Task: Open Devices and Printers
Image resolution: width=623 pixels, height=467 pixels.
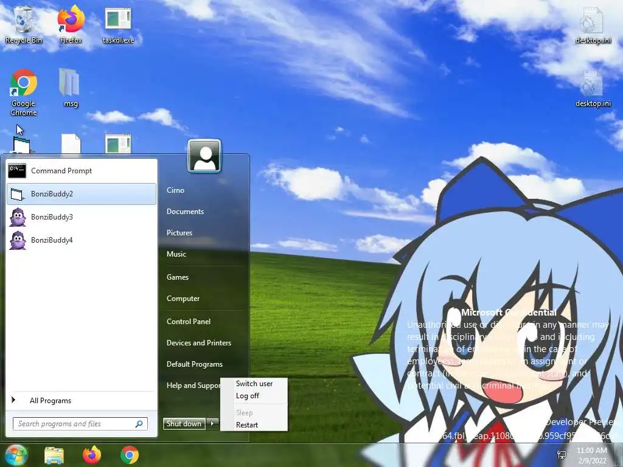Action: [x=199, y=343]
